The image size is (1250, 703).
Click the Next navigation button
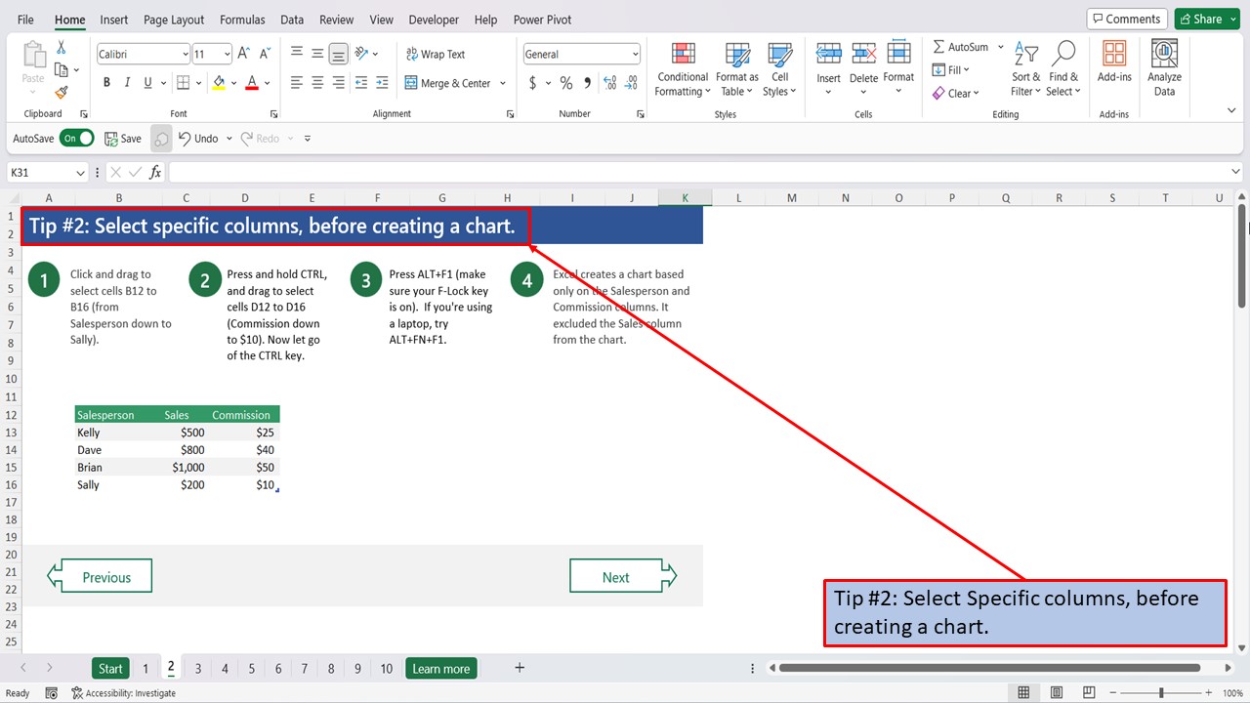[617, 576]
